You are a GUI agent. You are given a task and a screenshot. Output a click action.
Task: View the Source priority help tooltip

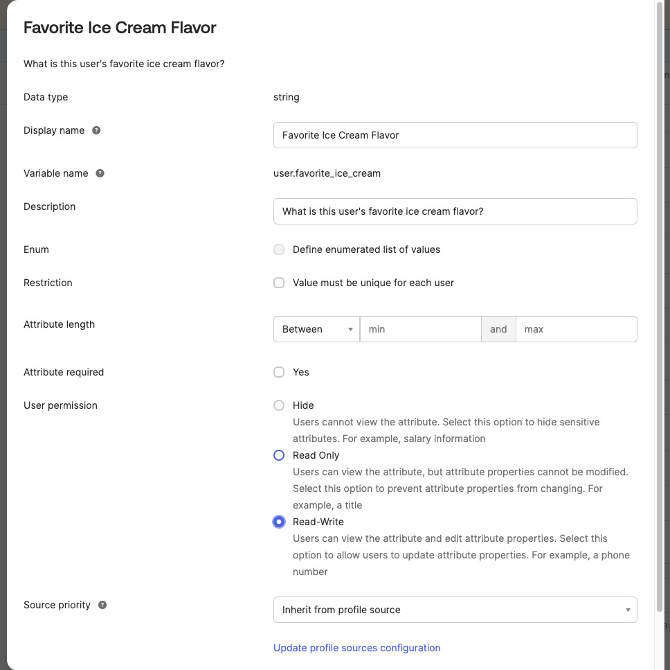[x=102, y=605]
